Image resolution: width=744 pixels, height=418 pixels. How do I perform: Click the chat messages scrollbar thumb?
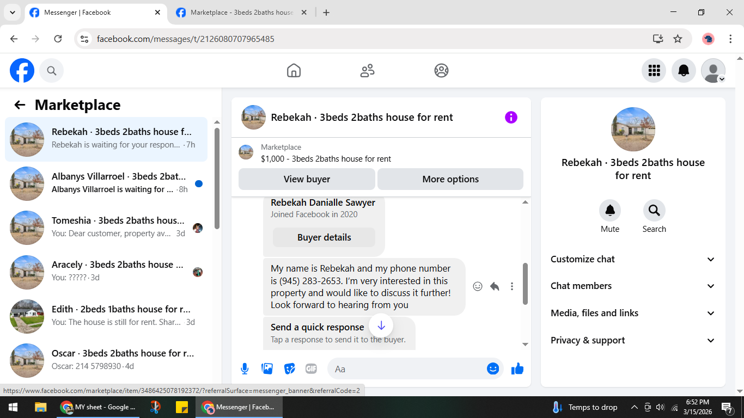point(525,284)
